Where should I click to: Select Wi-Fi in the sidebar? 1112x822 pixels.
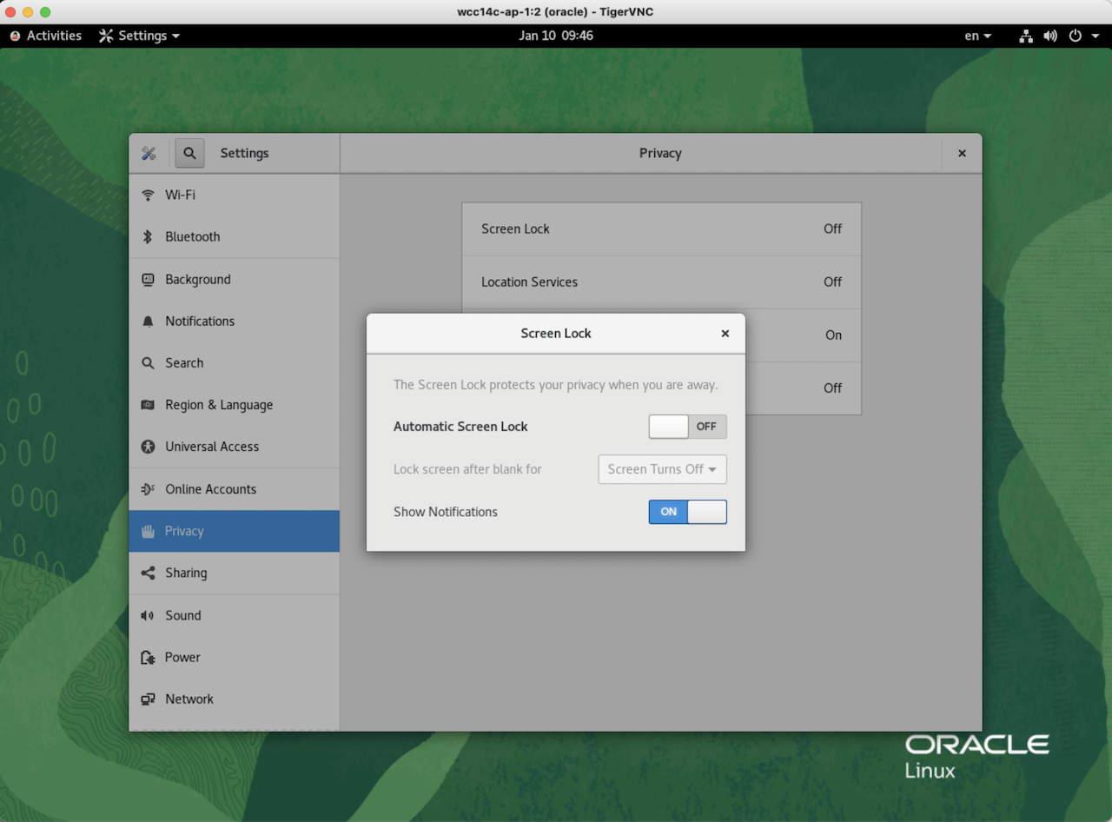point(234,195)
